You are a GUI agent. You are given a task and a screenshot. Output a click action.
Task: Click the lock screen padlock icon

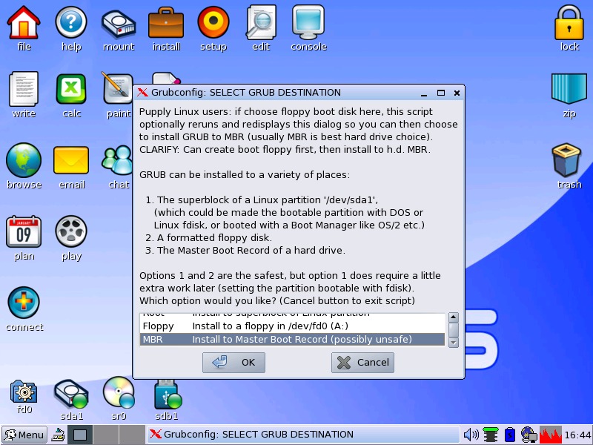click(569, 24)
